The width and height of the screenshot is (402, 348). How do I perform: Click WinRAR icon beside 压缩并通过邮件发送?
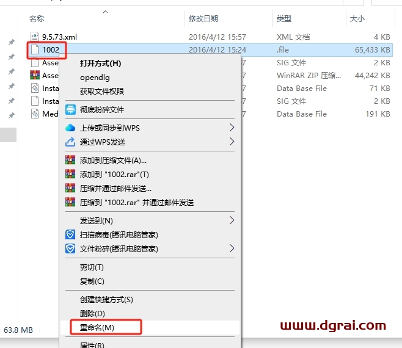(70, 188)
